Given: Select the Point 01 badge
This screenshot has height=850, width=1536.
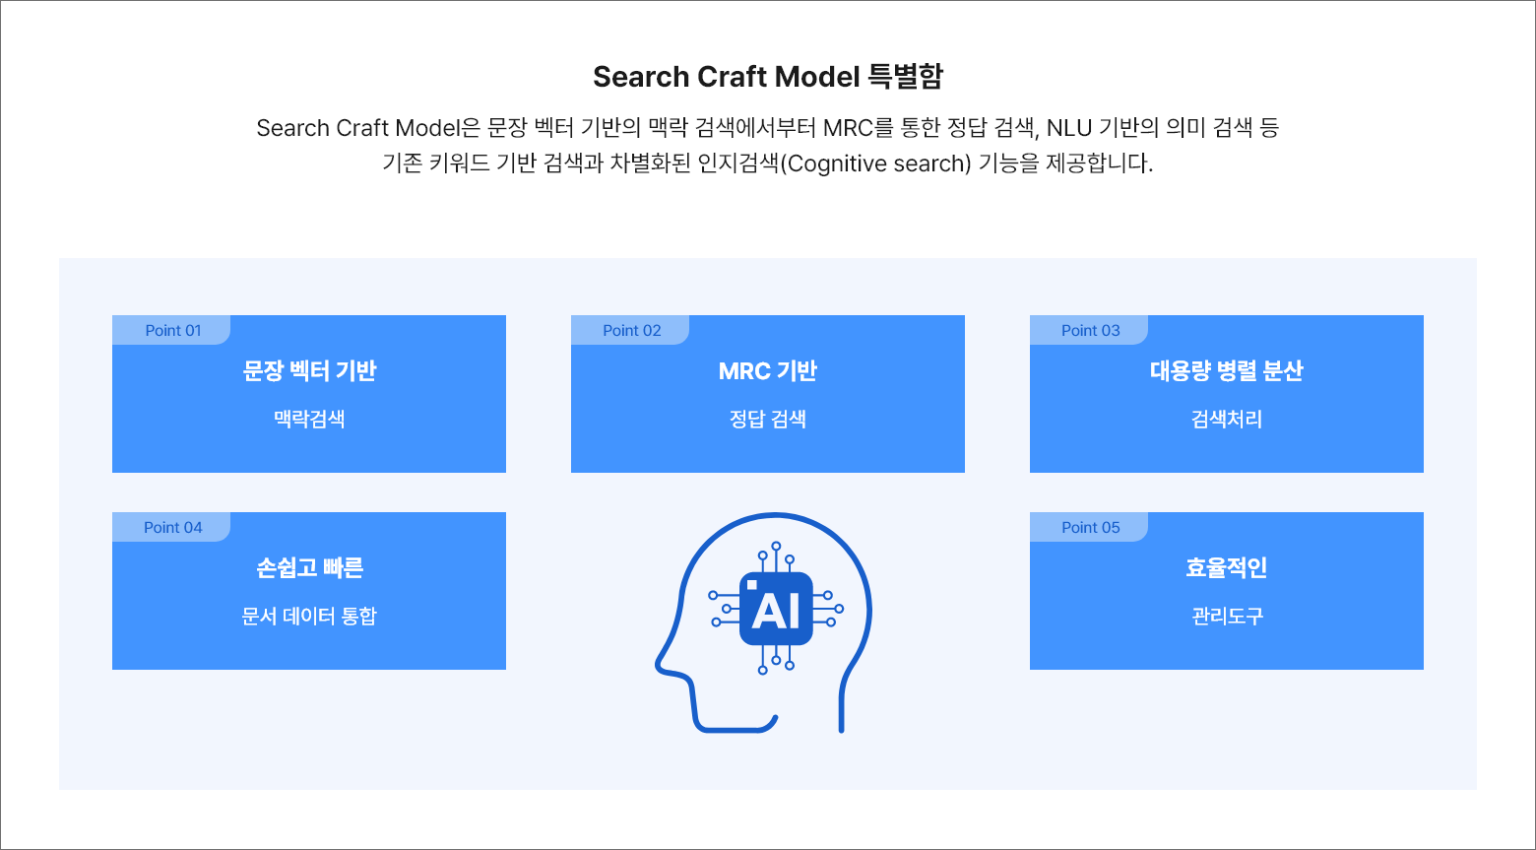Looking at the screenshot, I should point(172,331).
